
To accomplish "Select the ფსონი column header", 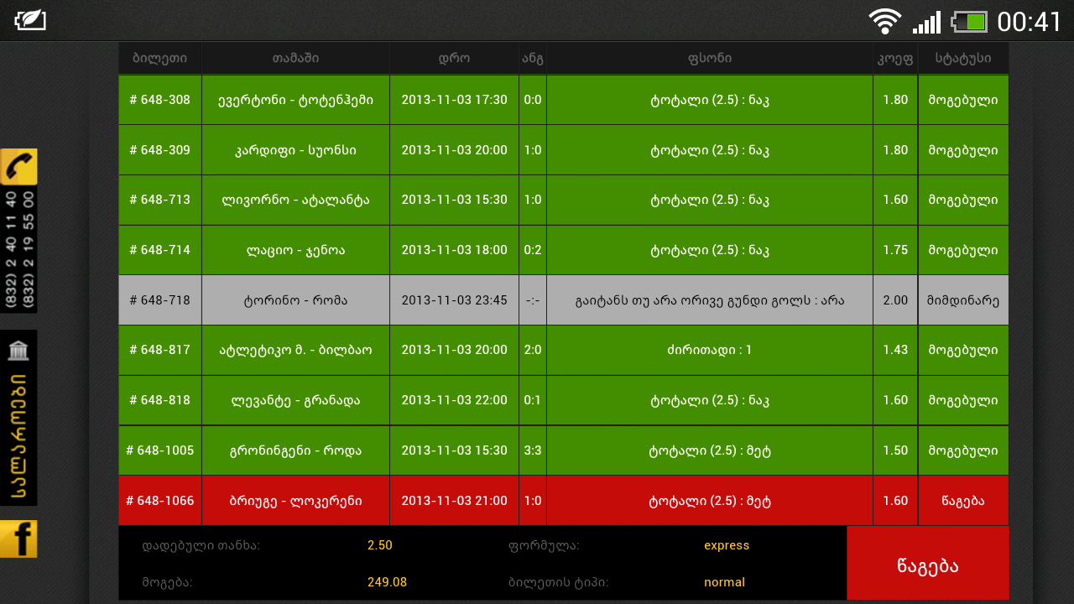I will pos(710,59).
